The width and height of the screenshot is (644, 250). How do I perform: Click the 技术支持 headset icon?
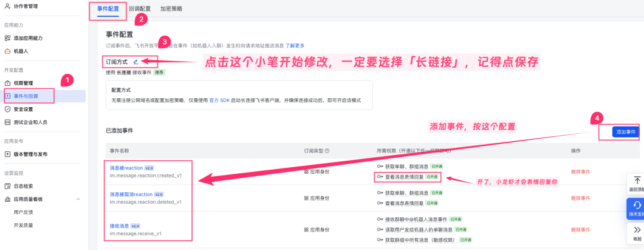[637, 205]
